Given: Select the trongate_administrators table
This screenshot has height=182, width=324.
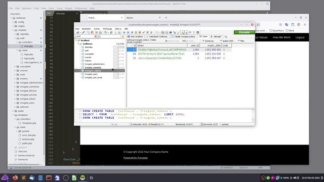Looking at the screenshot, I should point(95,64).
